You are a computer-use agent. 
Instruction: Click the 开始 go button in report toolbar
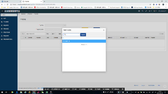47,34
